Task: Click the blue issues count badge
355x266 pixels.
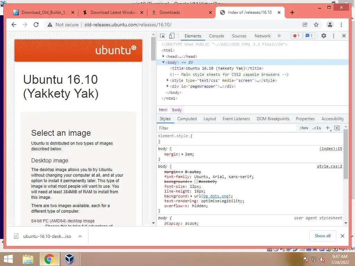Action: 309,36
